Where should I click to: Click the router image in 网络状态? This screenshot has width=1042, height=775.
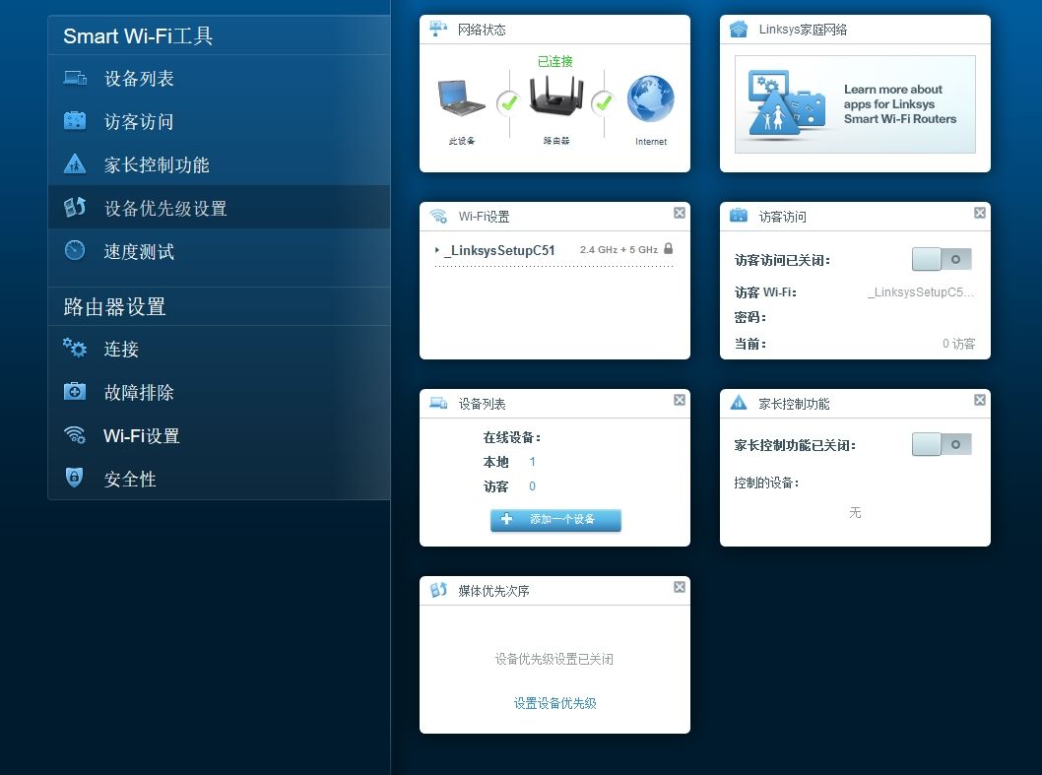[x=556, y=96]
